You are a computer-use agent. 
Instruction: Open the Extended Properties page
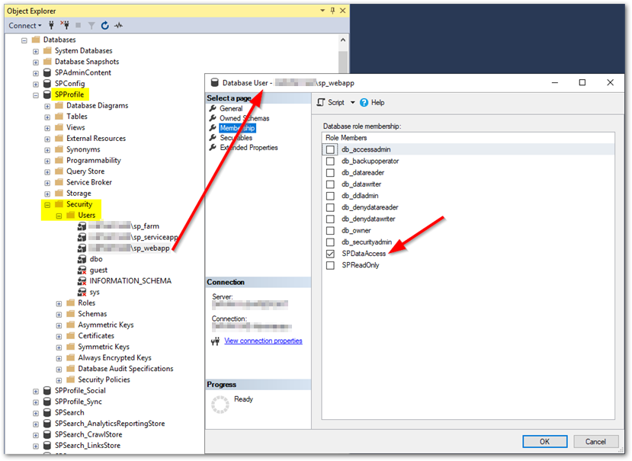[249, 148]
